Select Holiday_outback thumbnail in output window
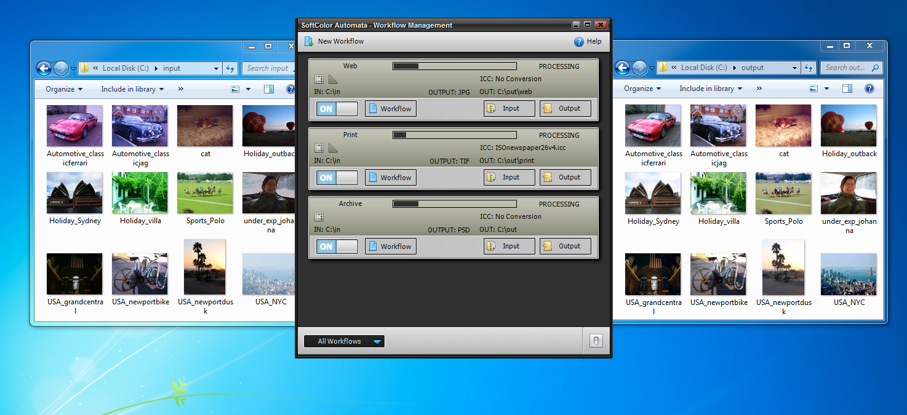Viewport: 907px width, 415px height. 849,125
